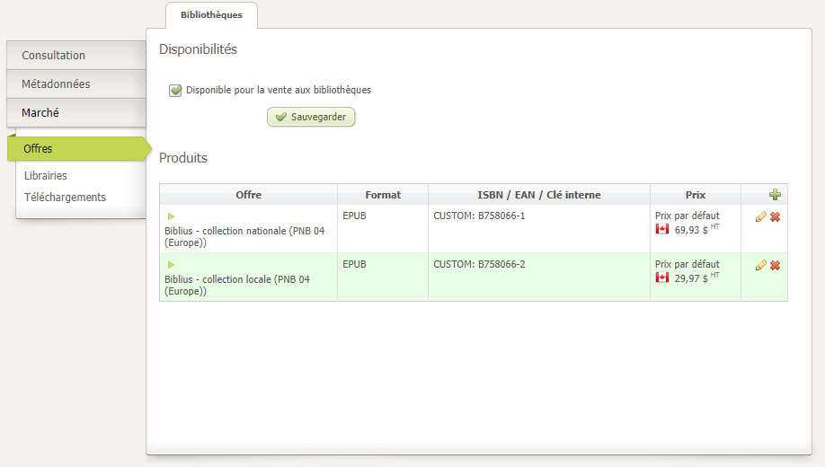Click the CUSTOM: B758066-1 identifier cell
The height and width of the screenshot is (467, 825).
(479, 216)
